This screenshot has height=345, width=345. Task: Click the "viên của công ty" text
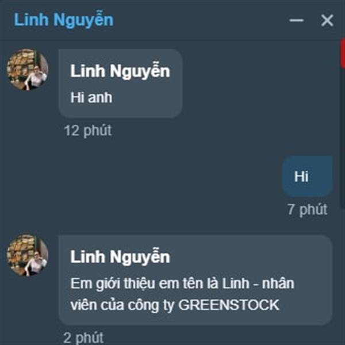coord(122,305)
